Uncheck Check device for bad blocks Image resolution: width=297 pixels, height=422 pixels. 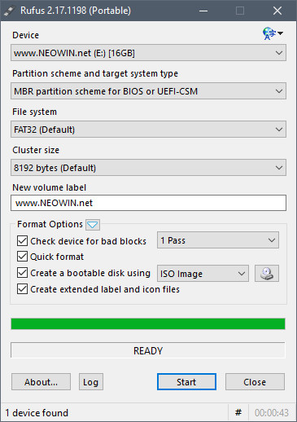pyautogui.click(x=22, y=241)
